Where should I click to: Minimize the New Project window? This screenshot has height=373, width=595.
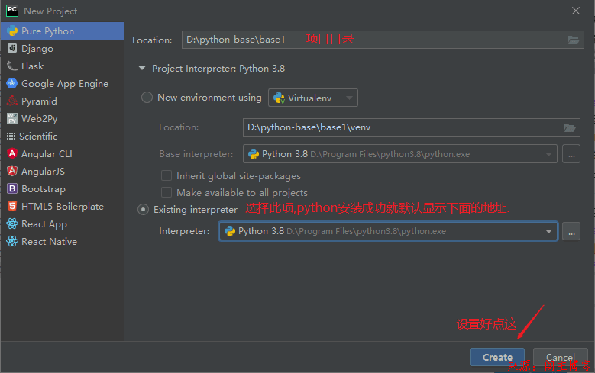click(539, 11)
